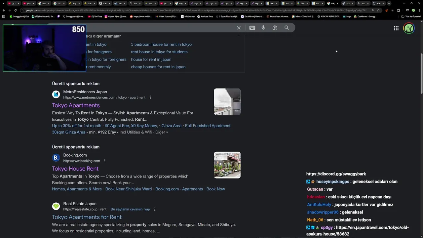Open options menu for MetroResidences ad
This screenshot has height=238, width=423.
(150, 98)
